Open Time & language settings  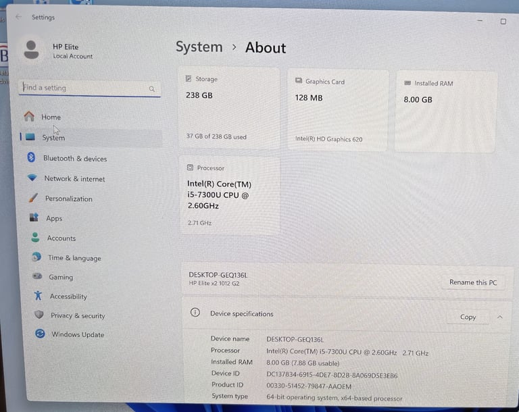tap(95, 257)
